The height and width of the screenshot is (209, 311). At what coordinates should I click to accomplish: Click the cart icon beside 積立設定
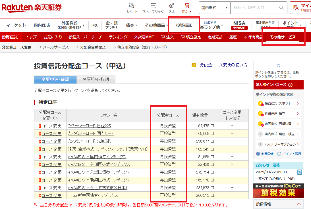[x=183, y=37]
